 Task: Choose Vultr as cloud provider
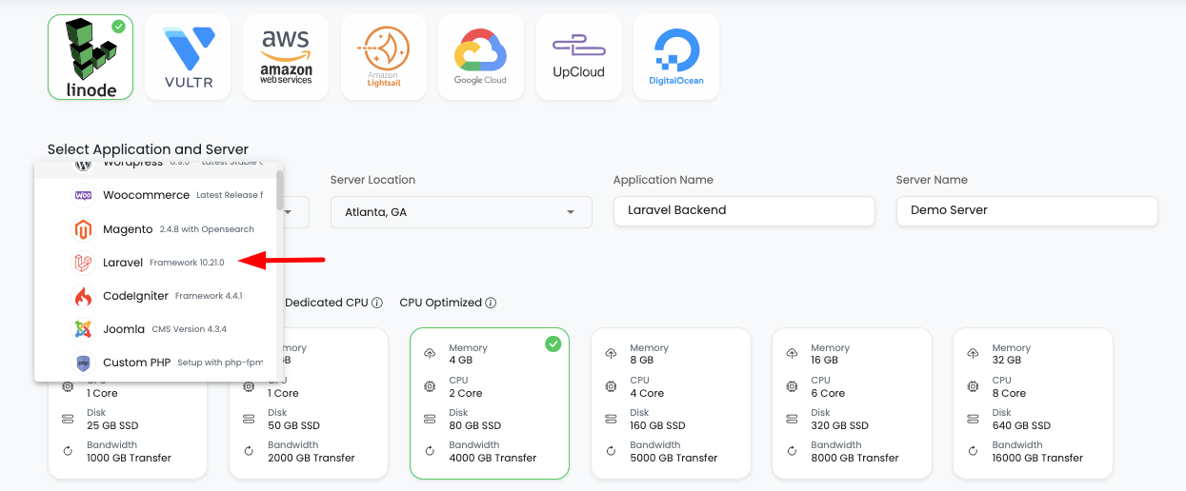point(189,57)
